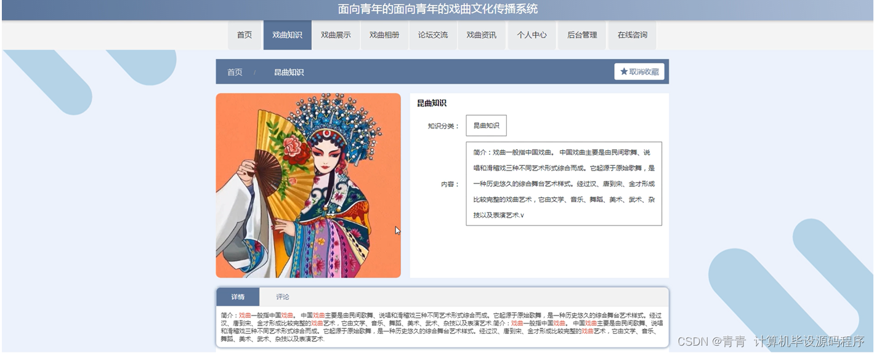This screenshot has height=353, width=874.
Task: Visit the 论坛交流 section
Action: coord(433,35)
